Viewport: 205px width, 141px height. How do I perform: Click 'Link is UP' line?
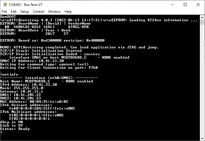click(12, 125)
